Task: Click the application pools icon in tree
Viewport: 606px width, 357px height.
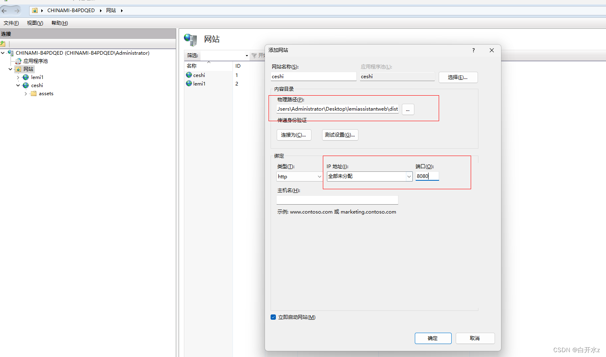Action: 18,61
